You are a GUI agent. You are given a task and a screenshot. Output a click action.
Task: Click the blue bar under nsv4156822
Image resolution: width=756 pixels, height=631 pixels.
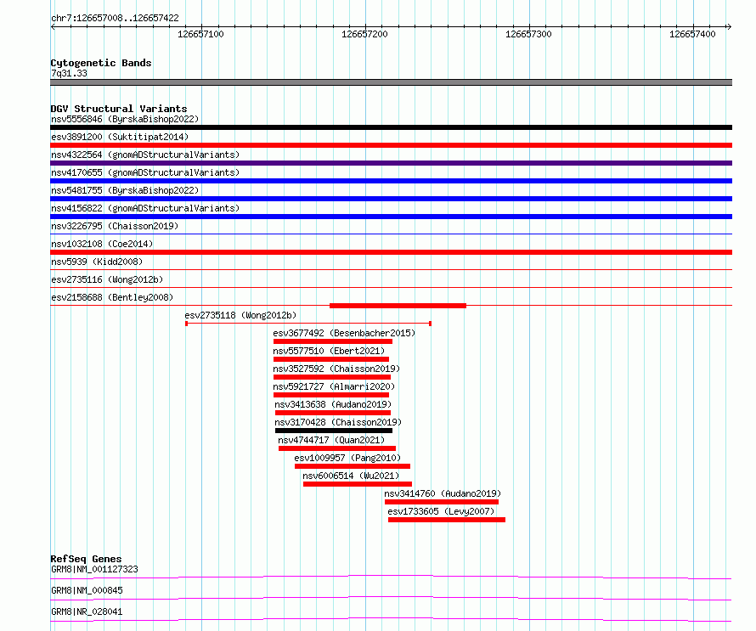point(391,217)
